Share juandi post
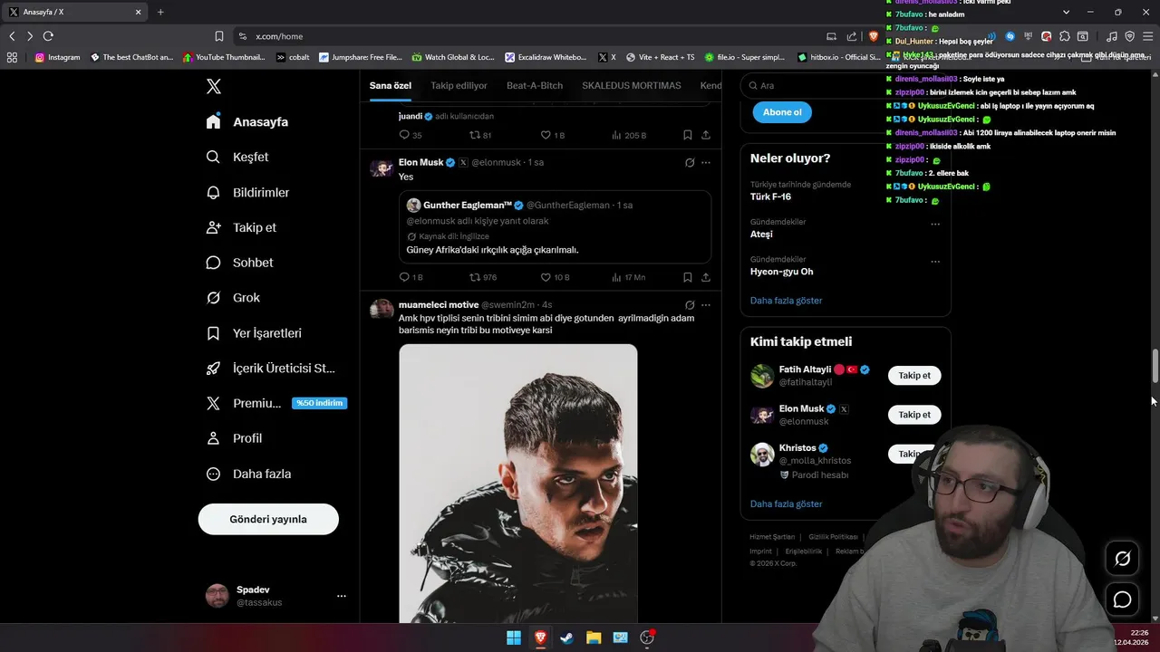The height and width of the screenshot is (652, 1160). coord(706,135)
